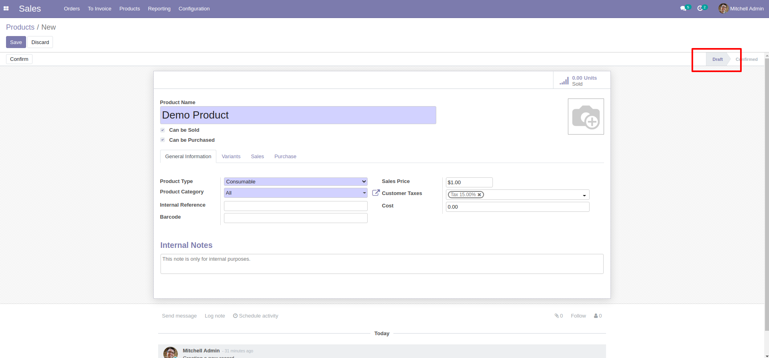Open the conversations chat icon

[683, 8]
